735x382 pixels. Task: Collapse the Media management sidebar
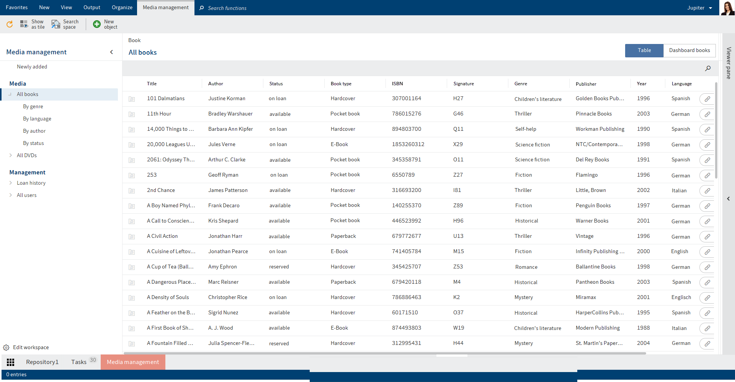click(x=111, y=52)
